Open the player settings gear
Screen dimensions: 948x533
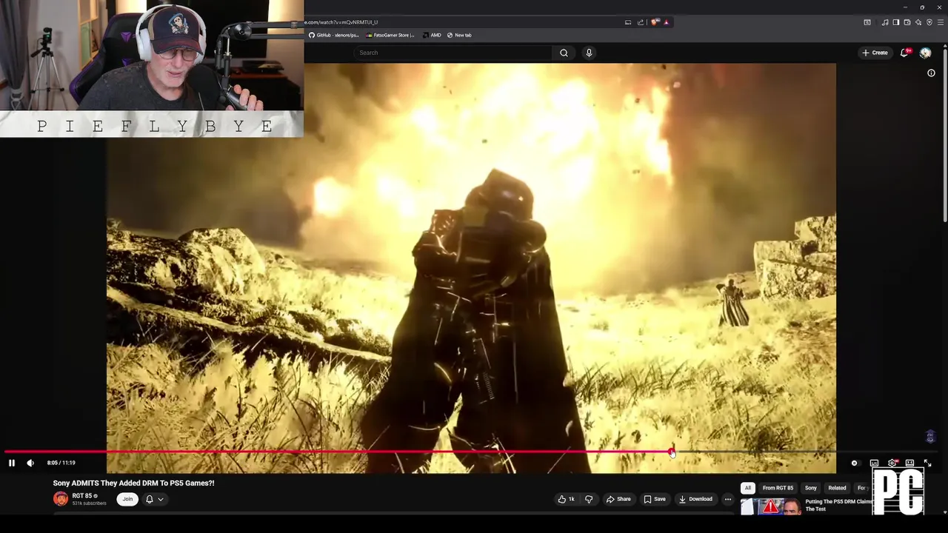(892, 463)
